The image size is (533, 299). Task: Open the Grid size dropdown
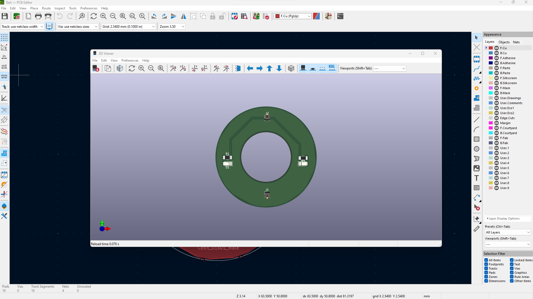[x=128, y=27]
